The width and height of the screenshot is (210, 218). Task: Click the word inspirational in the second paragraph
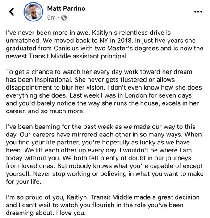(54, 80)
